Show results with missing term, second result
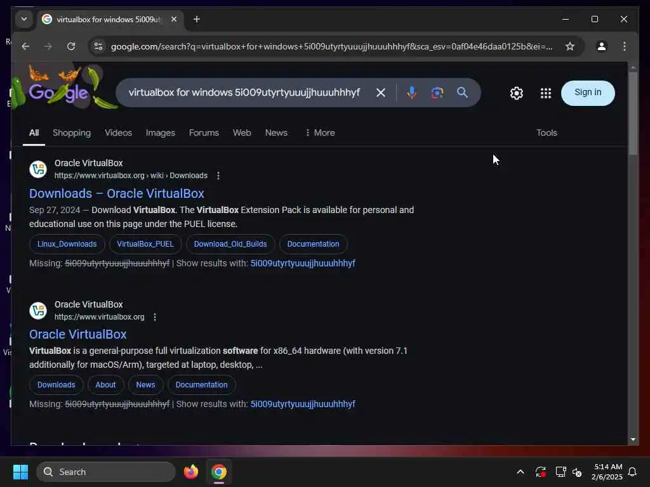 click(303, 404)
